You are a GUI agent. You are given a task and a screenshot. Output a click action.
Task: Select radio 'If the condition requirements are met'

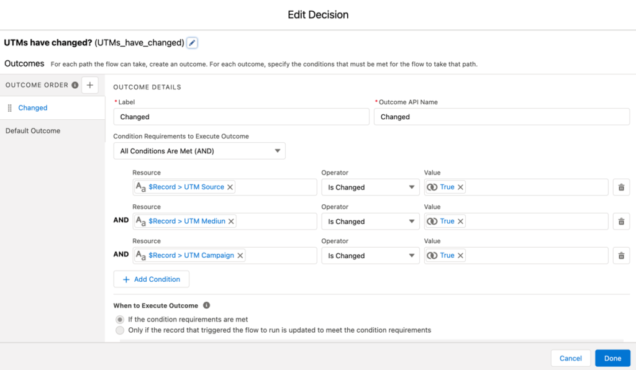click(x=119, y=319)
